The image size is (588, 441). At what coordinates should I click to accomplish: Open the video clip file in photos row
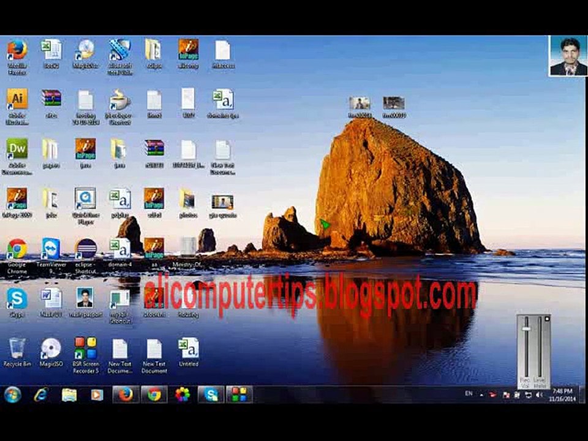223,206
